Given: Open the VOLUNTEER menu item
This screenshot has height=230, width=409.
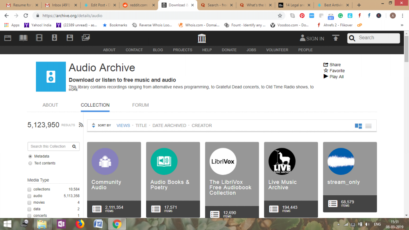Looking at the screenshot, I should coord(277,50).
